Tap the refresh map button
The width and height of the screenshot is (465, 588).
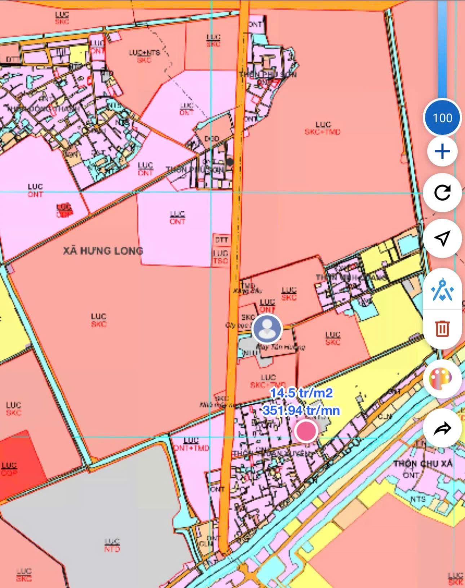point(442,192)
